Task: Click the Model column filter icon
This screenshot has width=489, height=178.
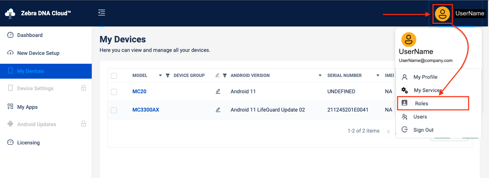Action: (168, 76)
